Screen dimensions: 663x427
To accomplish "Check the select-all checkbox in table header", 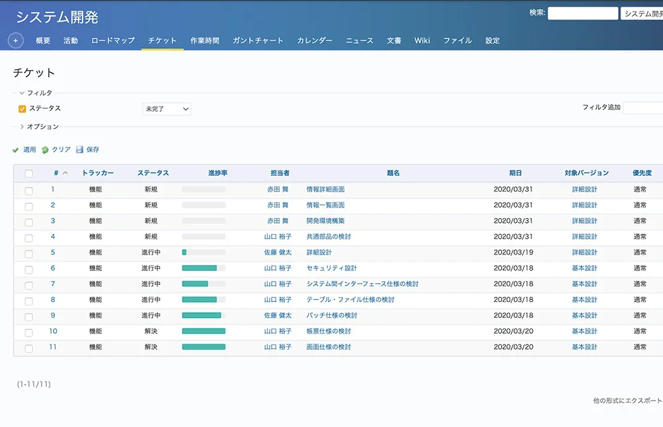I will pos(28,174).
